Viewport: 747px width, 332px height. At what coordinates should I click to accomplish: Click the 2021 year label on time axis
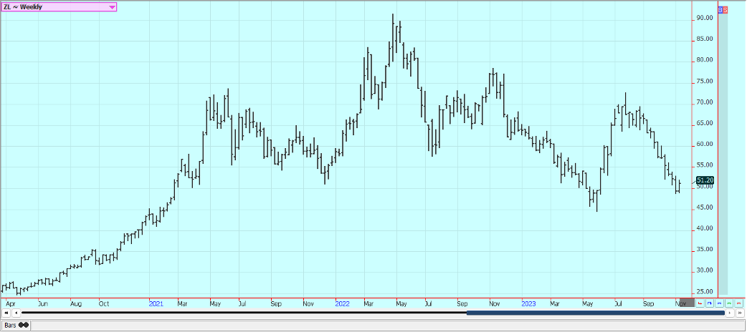click(x=156, y=303)
